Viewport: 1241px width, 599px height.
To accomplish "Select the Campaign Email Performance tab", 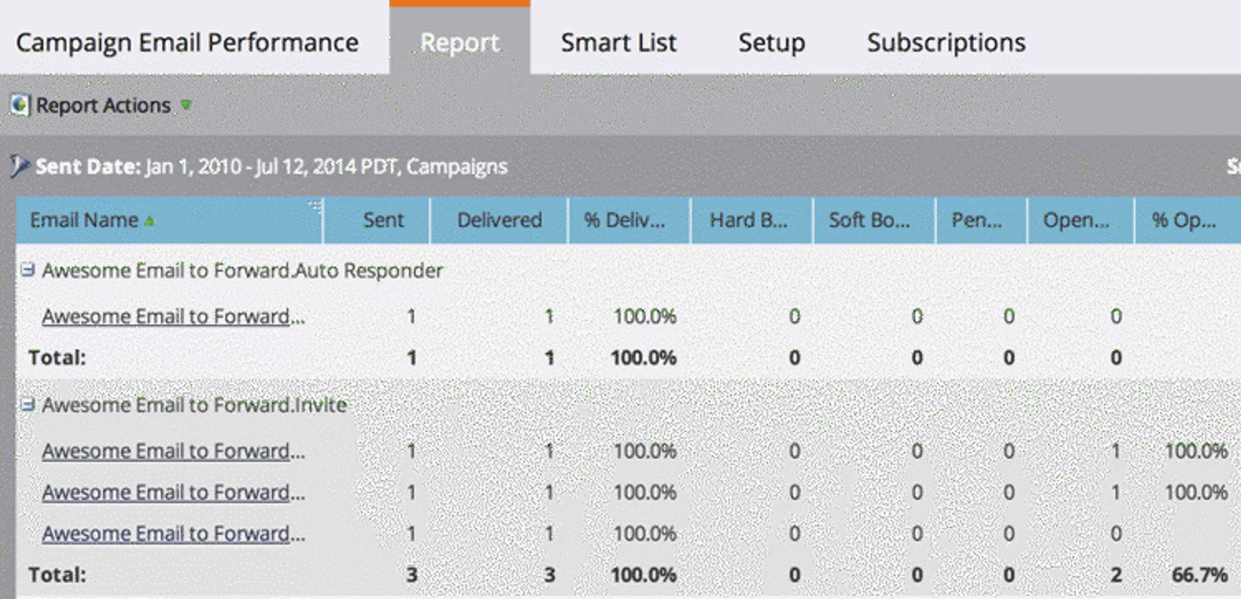I will 187,43.
